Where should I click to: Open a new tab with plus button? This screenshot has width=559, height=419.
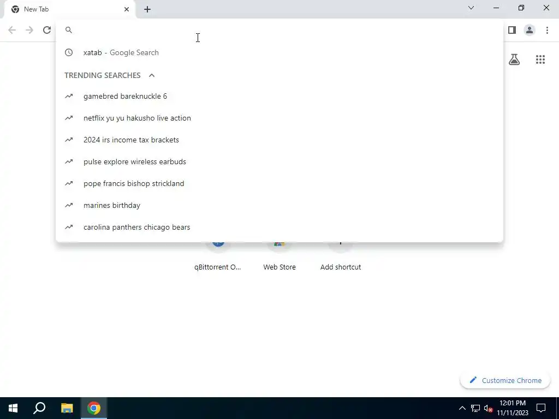point(147,9)
